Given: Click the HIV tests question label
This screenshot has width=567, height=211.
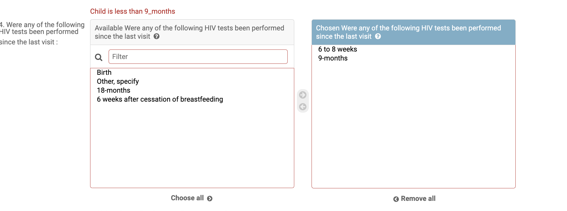Looking at the screenshot, I should coord(42,33).
